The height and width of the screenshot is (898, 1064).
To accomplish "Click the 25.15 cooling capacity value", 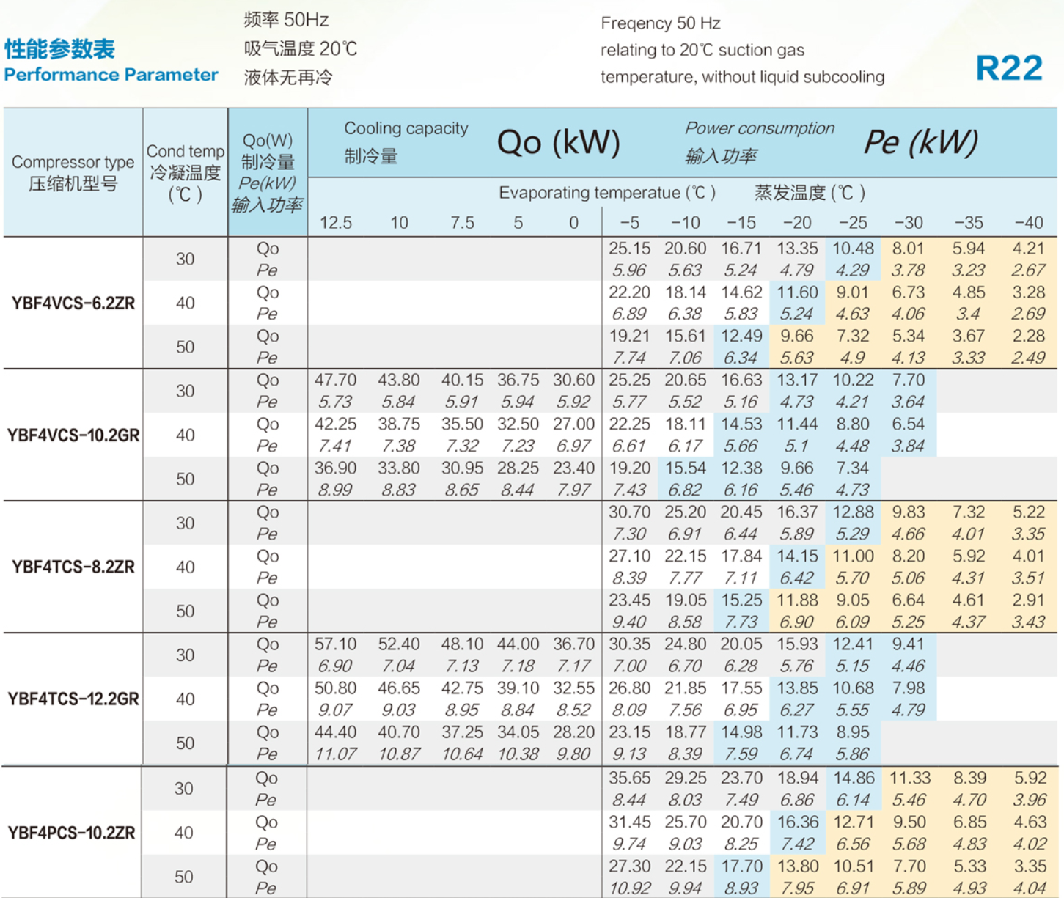I will pos(629,249).
